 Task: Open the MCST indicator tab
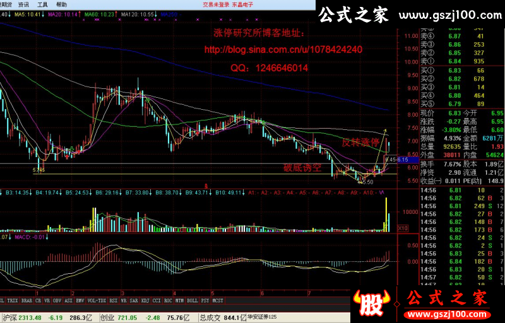click(218, 300)
